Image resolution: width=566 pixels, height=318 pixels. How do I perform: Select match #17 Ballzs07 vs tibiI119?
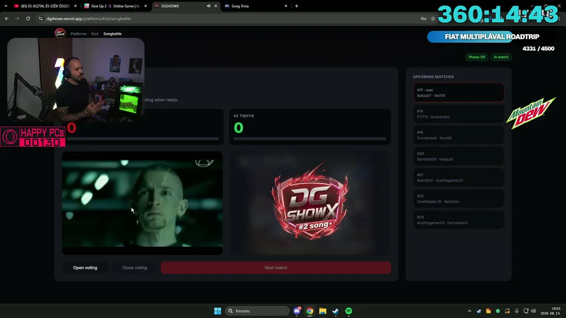(459, 93)
